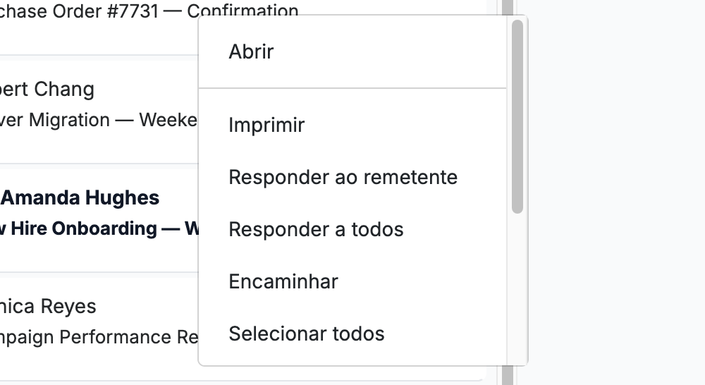
Task: Click the menu scrollbar track below the thumb
Action: 517,288
